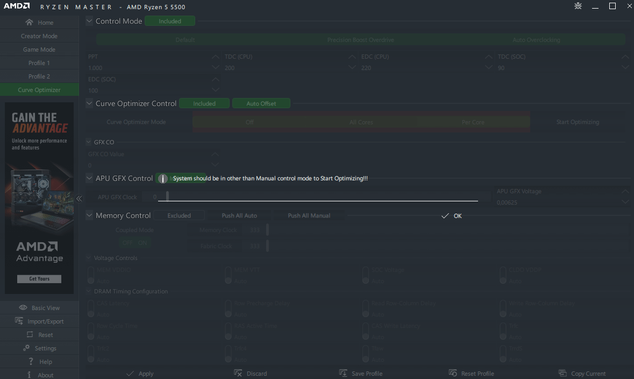
Task: Click the Import/Export icon
Action: point(19,321)
